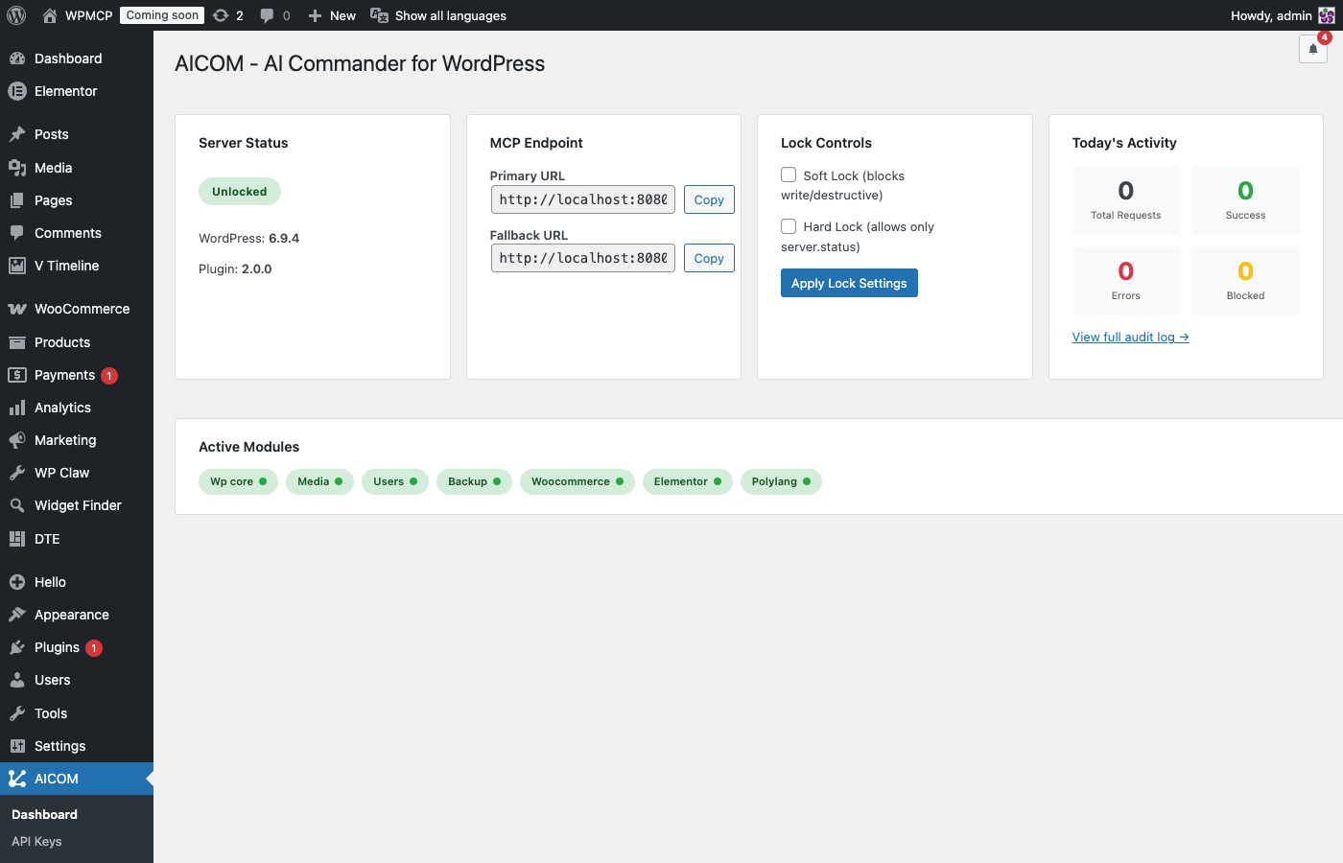Image resolution: width=1343 pixels, height=863 pixels.
Task: Click the Primary URL input field
Action: click(583, 199)
